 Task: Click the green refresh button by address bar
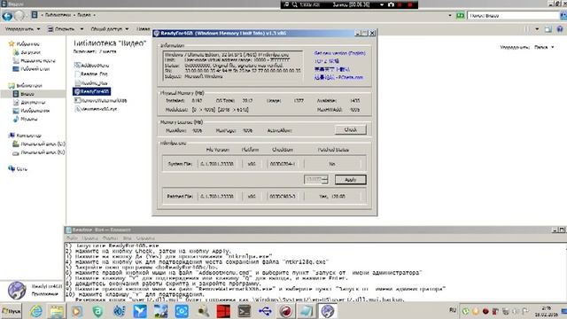[460, 16]
